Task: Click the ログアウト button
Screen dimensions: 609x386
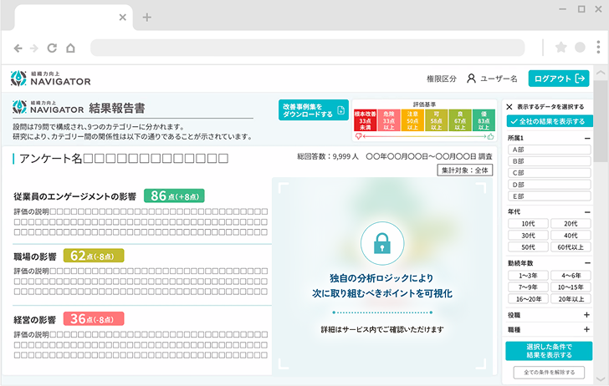Action: 559,79
